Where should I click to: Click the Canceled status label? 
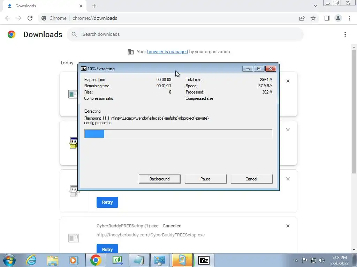click(x=172, y=226)
